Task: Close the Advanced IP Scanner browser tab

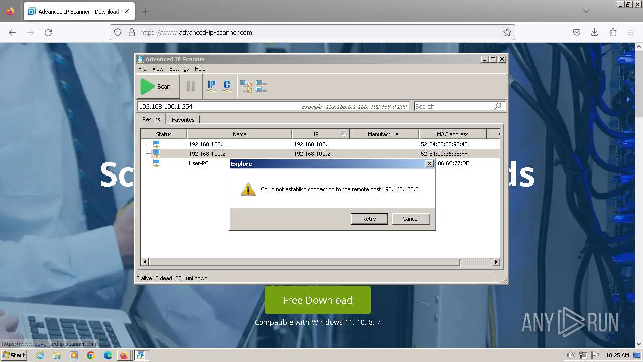Action: tap(127, 11)
